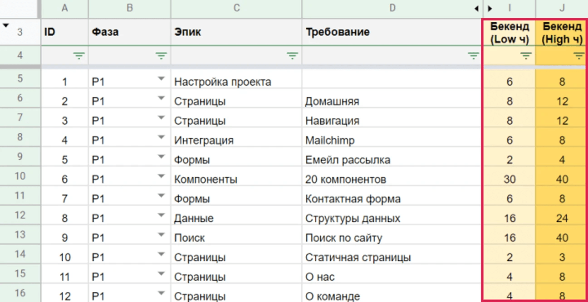Open filter for Бекенд (High ч) column
The height and width of the screenshot is (302, 588).
[578, 56]
